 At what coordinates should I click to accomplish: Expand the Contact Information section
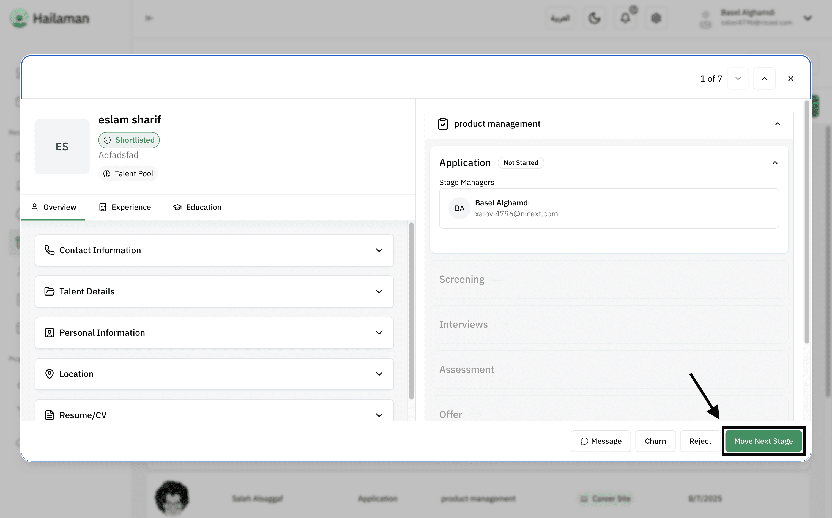point(214,250)
